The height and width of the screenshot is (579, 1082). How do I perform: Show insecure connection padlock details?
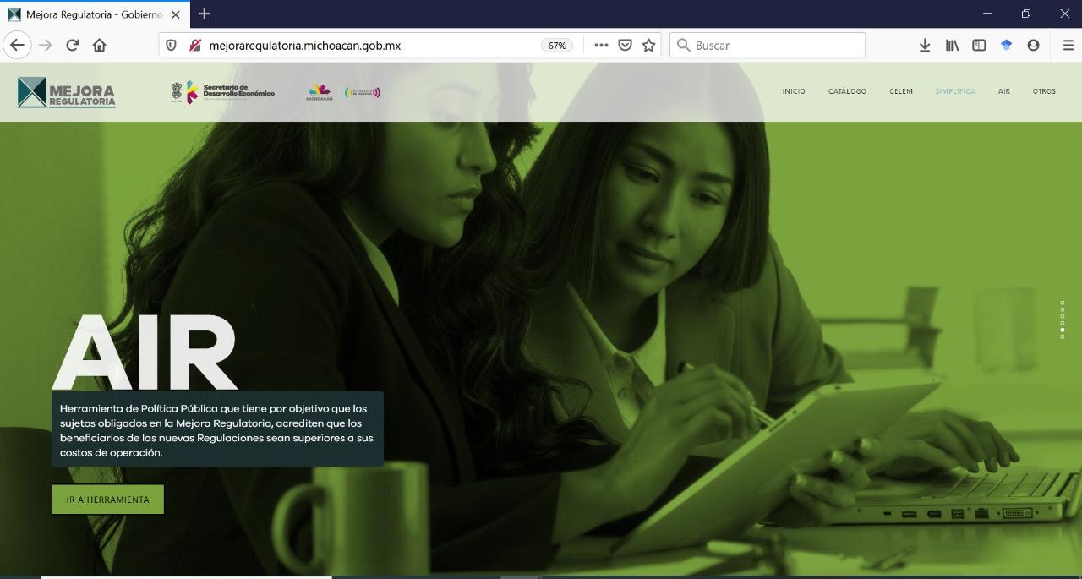195,46
